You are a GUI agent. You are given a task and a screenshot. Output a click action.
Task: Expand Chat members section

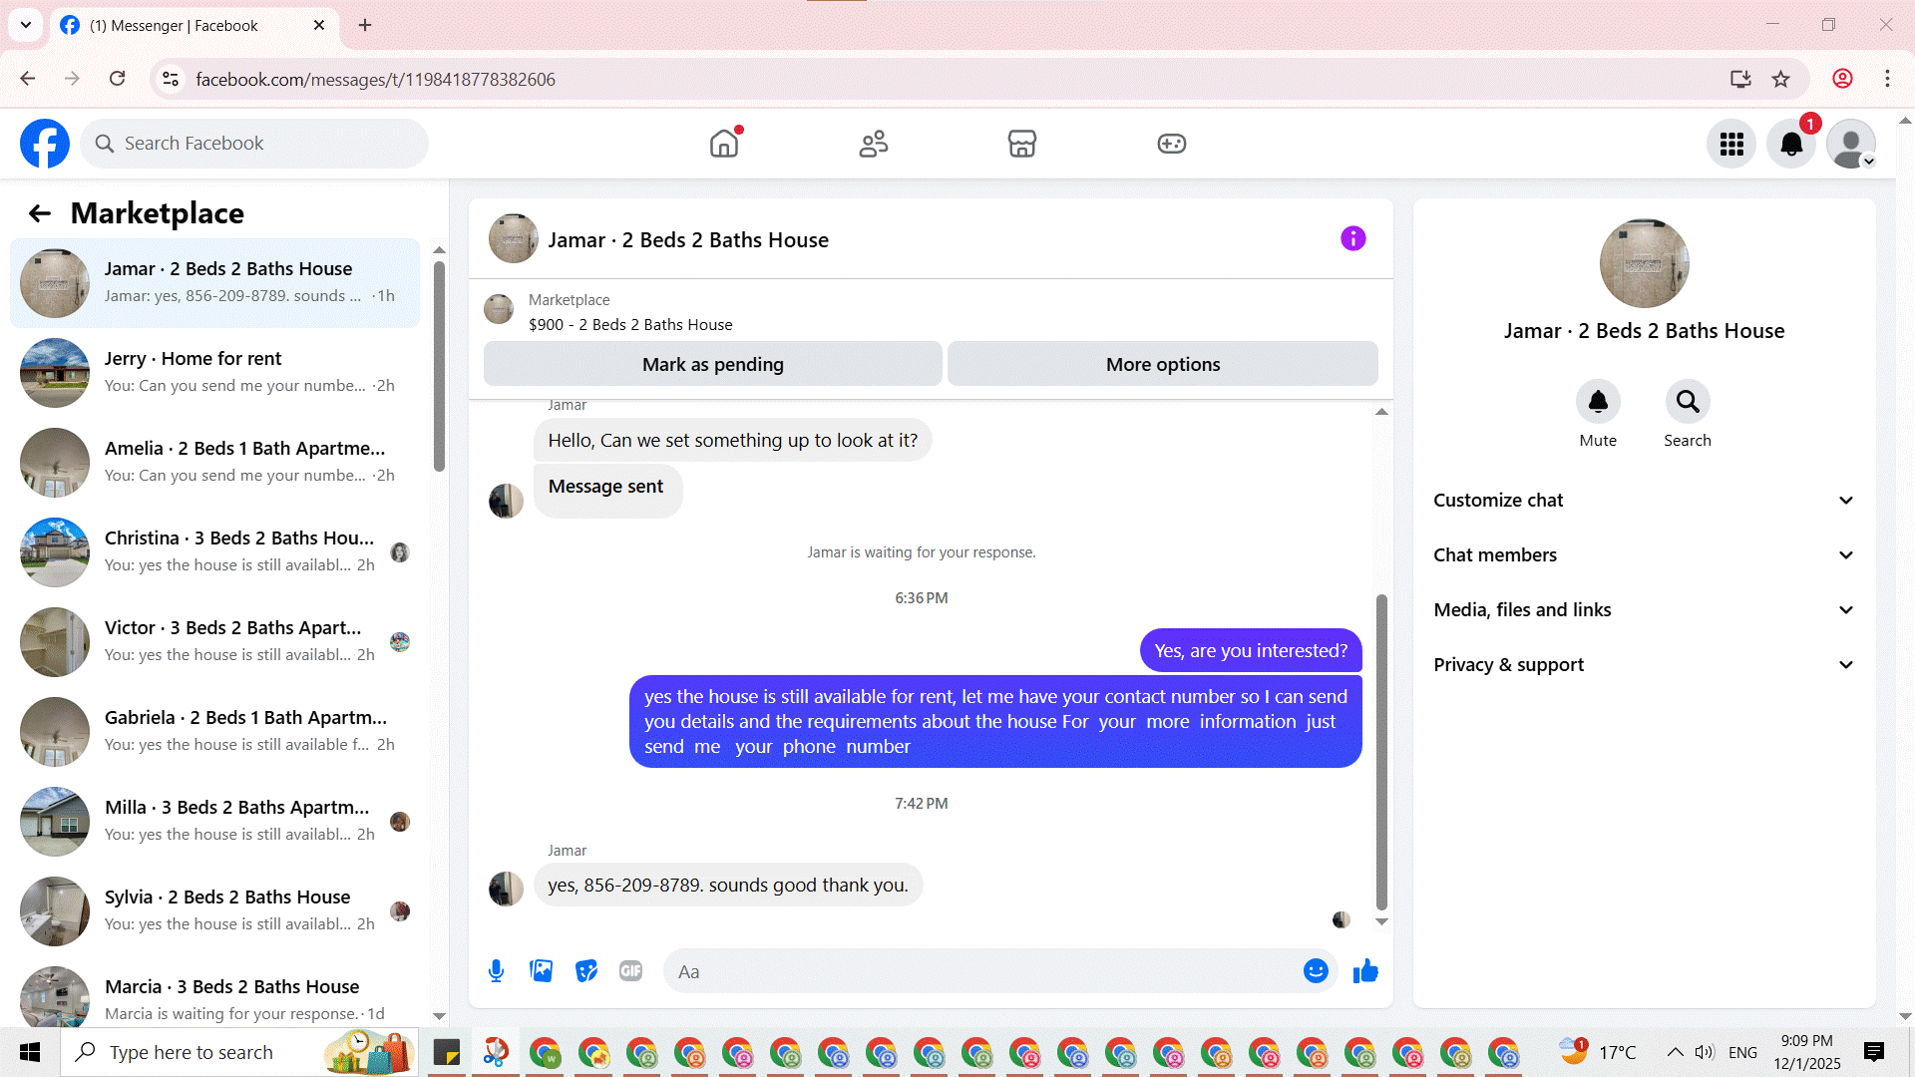1644,555
